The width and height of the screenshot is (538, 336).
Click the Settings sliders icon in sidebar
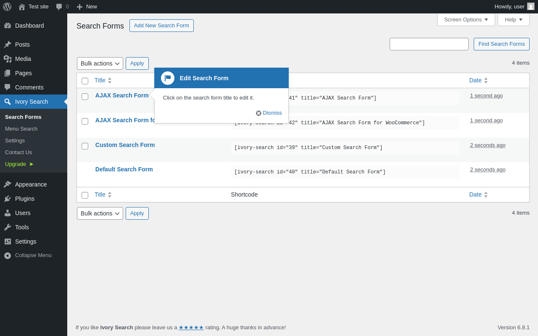[8, 241]
